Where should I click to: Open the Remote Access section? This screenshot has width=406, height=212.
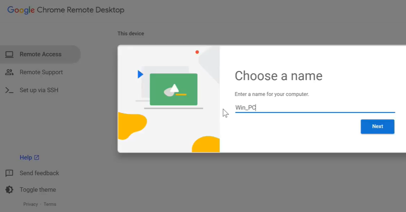point(40,54)
